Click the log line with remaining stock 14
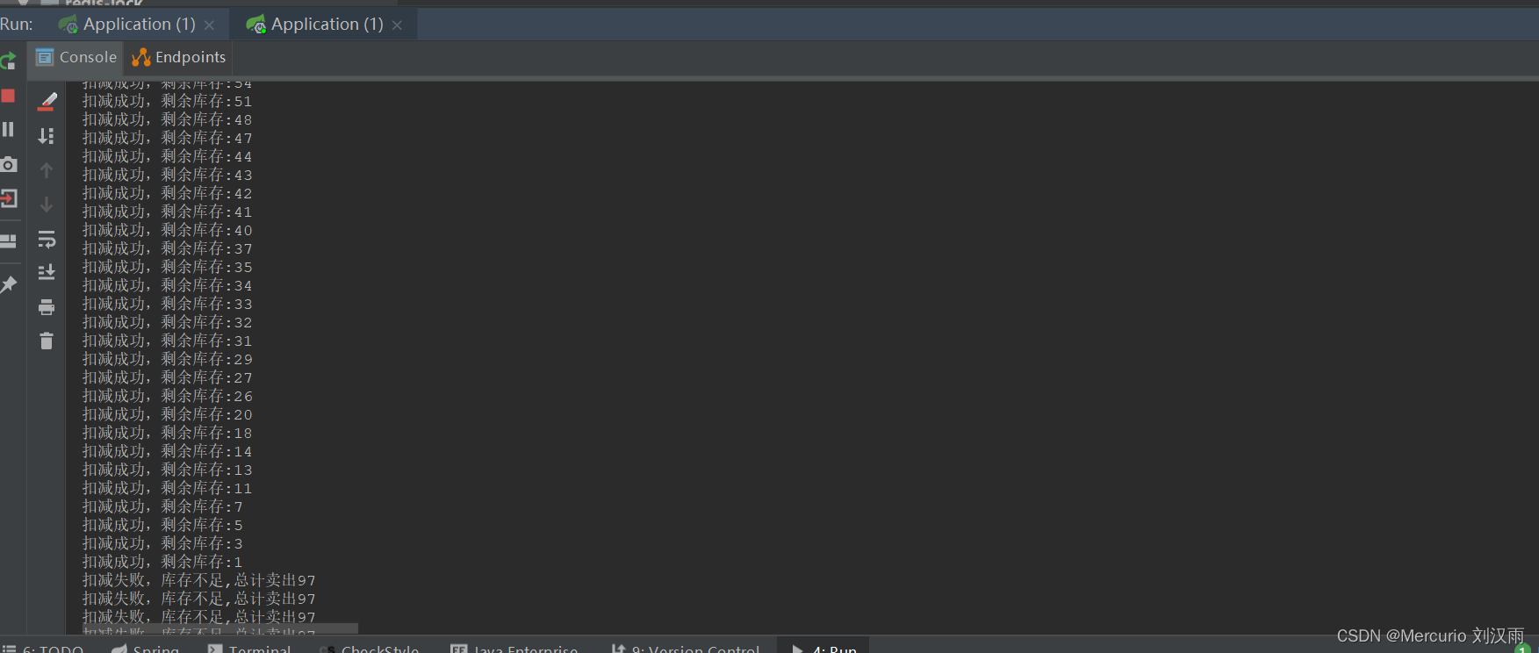This screenshot has height=653, width=1539. coord(168,452)
